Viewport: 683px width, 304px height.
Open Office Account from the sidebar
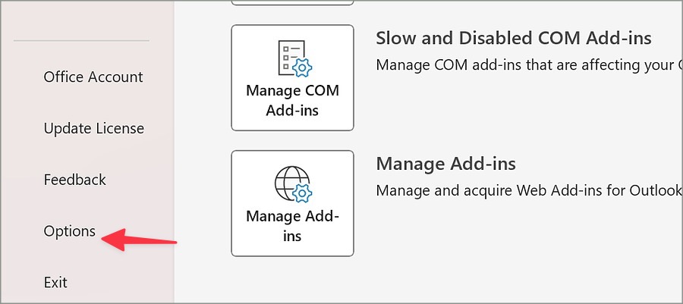coord(93,77)
